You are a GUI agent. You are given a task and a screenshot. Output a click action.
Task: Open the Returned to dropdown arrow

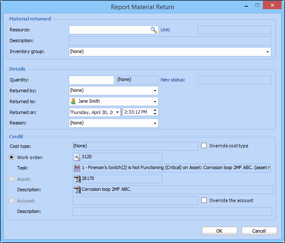click(x=155, y=101)
